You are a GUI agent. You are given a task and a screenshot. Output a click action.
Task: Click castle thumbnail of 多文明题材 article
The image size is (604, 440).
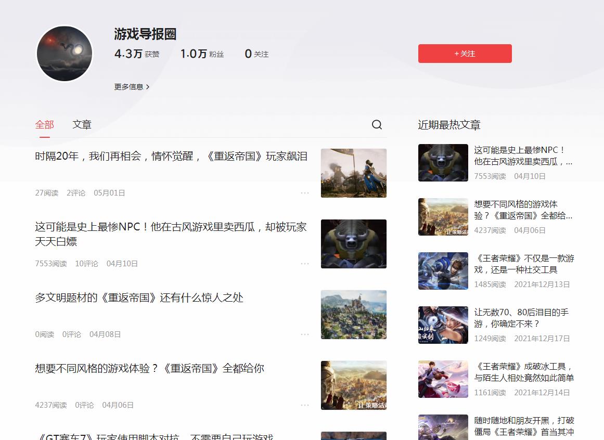tap(354, 315)
